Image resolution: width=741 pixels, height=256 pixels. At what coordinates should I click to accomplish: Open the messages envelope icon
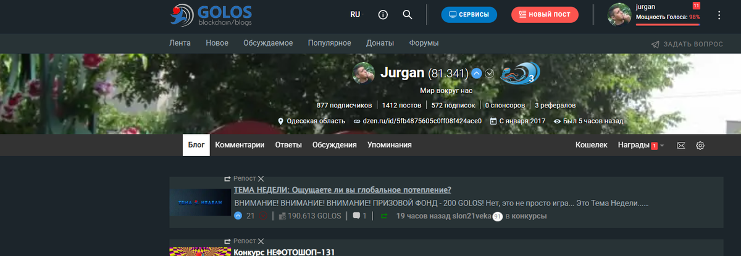tap(681, 146)
